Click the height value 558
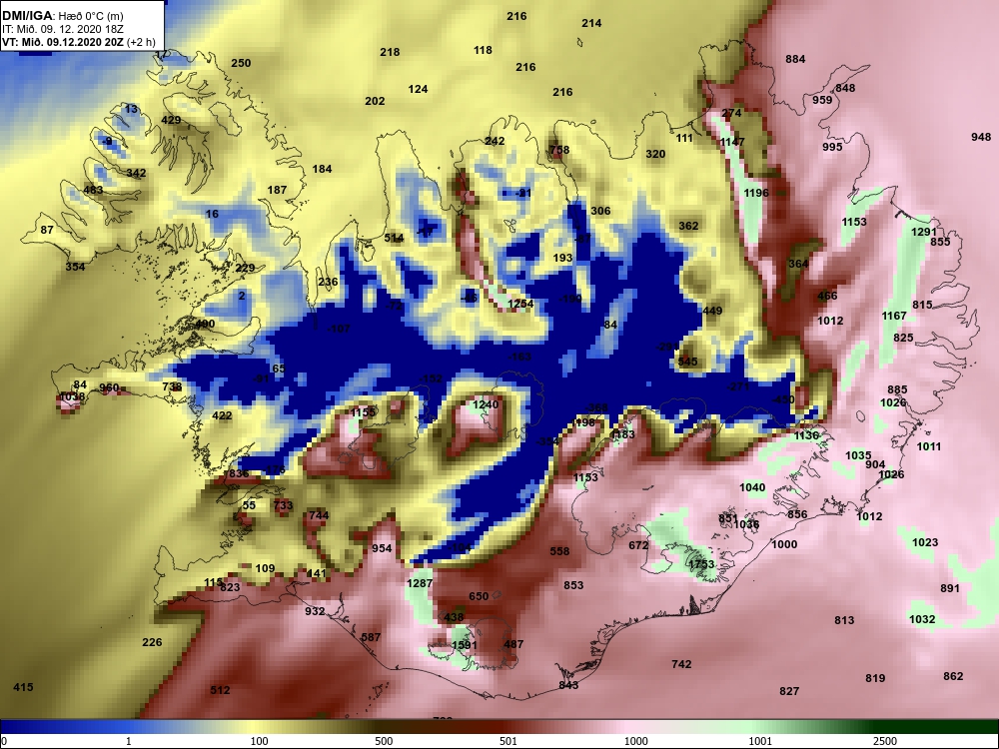Image resolution: width=999 pixels, height=749 pixels. (x=559, y=551)
